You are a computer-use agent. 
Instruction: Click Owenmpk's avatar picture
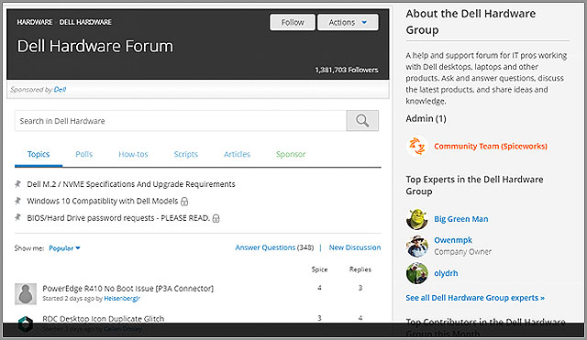tap(416, 246)
